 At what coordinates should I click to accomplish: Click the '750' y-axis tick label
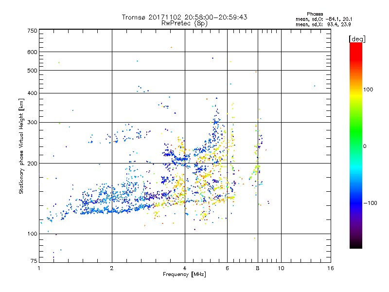click(x=33, y=31)
